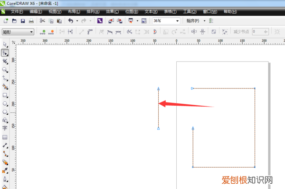Select the Outline Pen tool
The height and width of the screenshot is (189, 285).
click(5, 179)
